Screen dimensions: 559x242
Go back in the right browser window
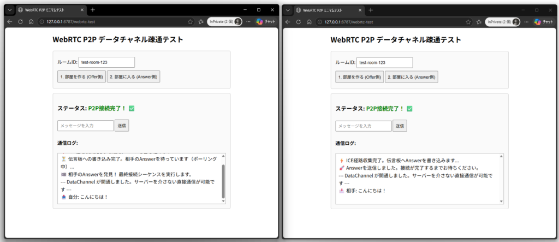tap(288, 22)
